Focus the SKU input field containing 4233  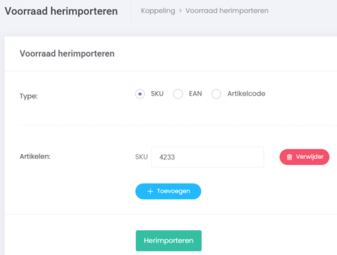point(208,157)
